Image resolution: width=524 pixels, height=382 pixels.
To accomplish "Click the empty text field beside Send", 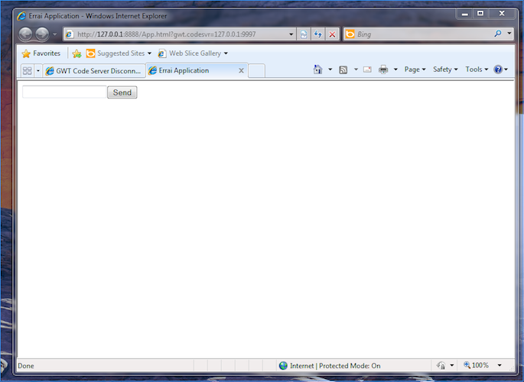I will [64, 92].
